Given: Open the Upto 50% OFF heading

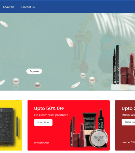Looking at the screenshot, I should pos(49,108).
